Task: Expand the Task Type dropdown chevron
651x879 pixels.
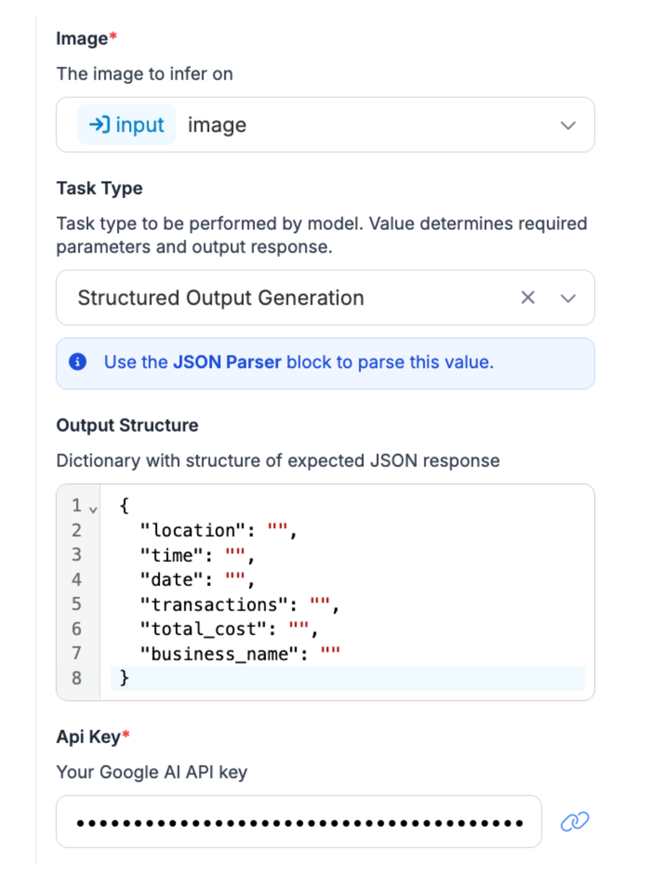Action: (x=568, y=298)
